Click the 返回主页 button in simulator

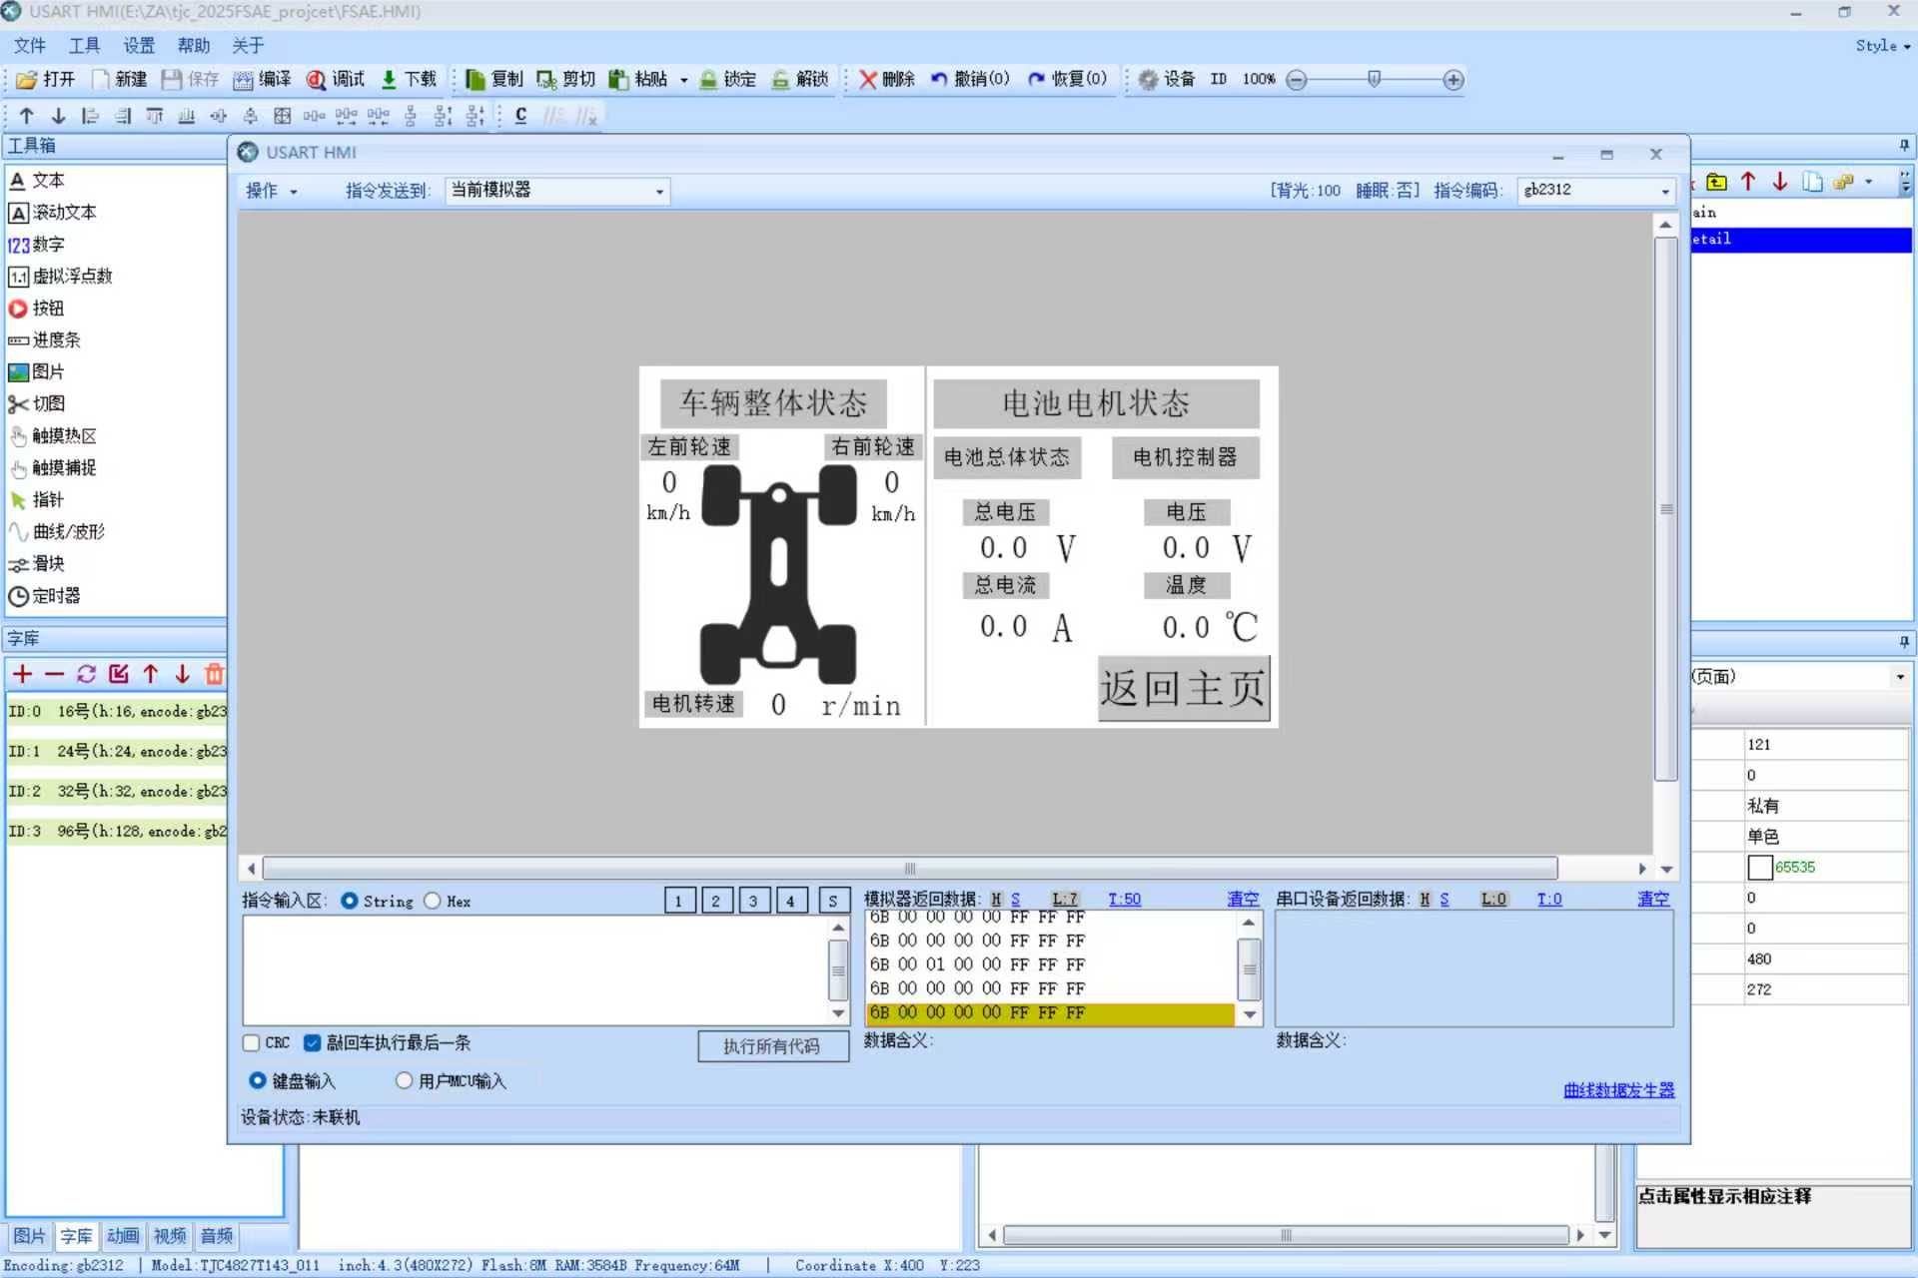(1184, 688)
